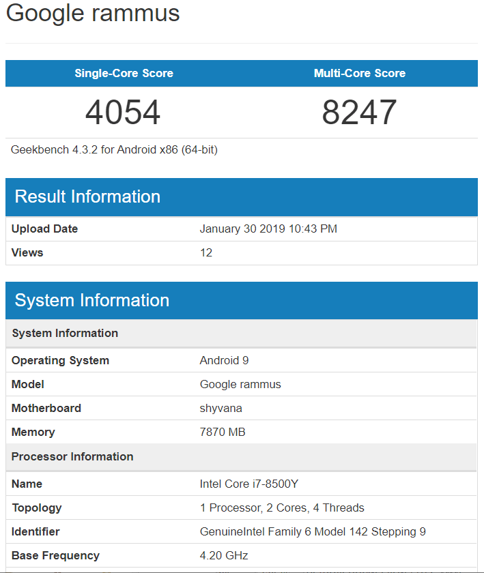
Task: Click the Single-Core Score header
Action: [124, 73]
